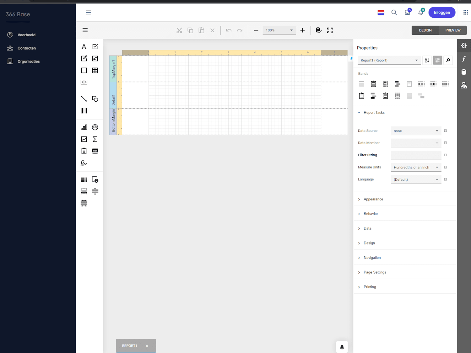Toggle the Language property marker square
The height and width of the screenshot is (353, 471).
(445, 179)
